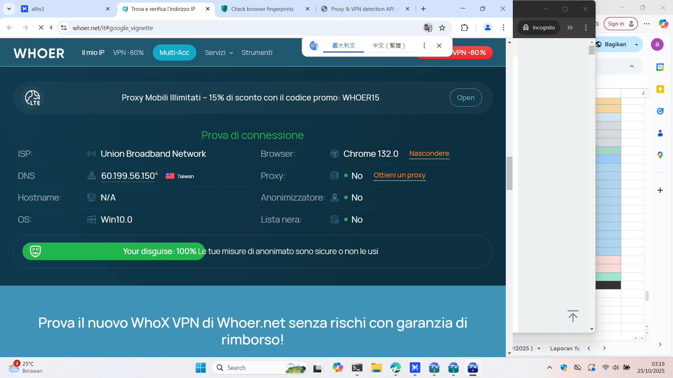The image size is (673, 378).
Task: Open the Terminal app in the taskbar
Action: (357, 368)
